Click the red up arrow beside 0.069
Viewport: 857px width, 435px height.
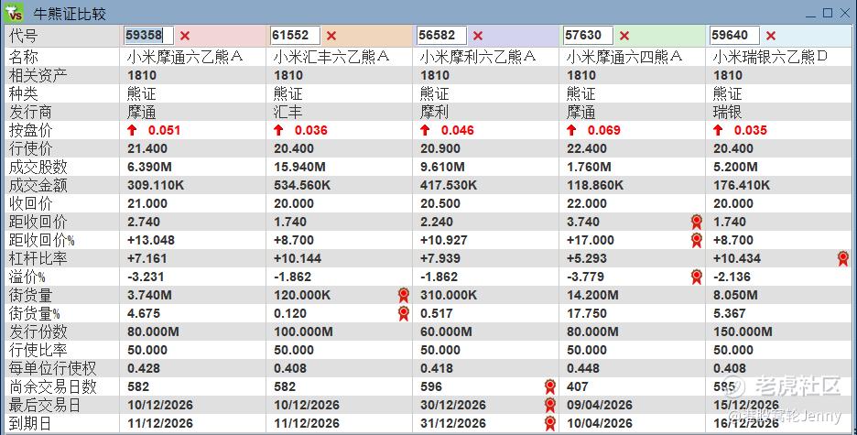[x=571, y=130]
